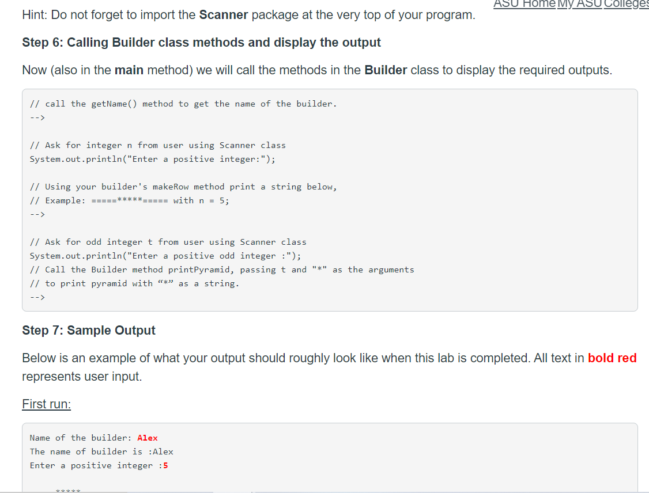The width and height of the screenshot is (649, 493).
Task: Click the red '5' user input value
Action: coord(165,466)
